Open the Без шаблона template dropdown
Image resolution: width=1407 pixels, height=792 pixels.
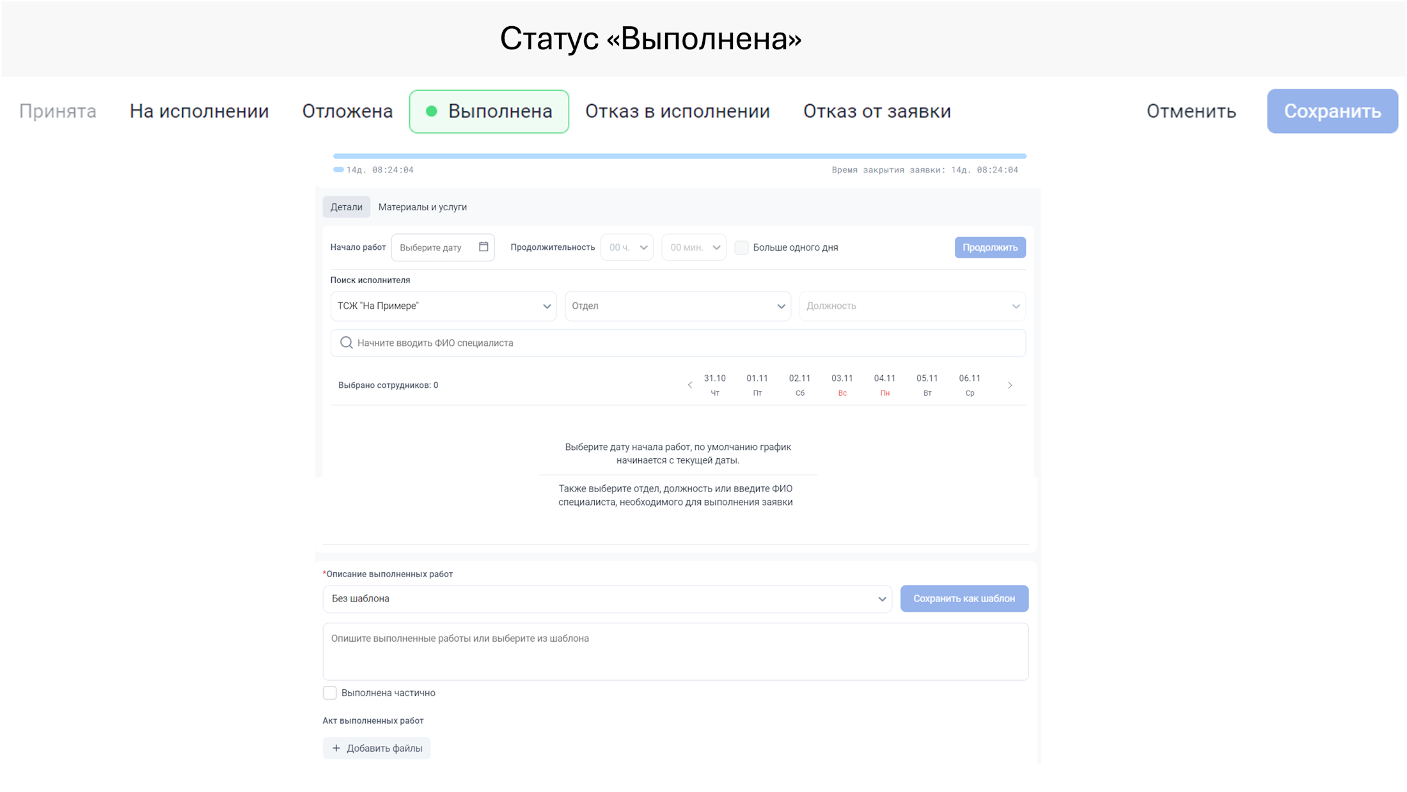(607, 599)
